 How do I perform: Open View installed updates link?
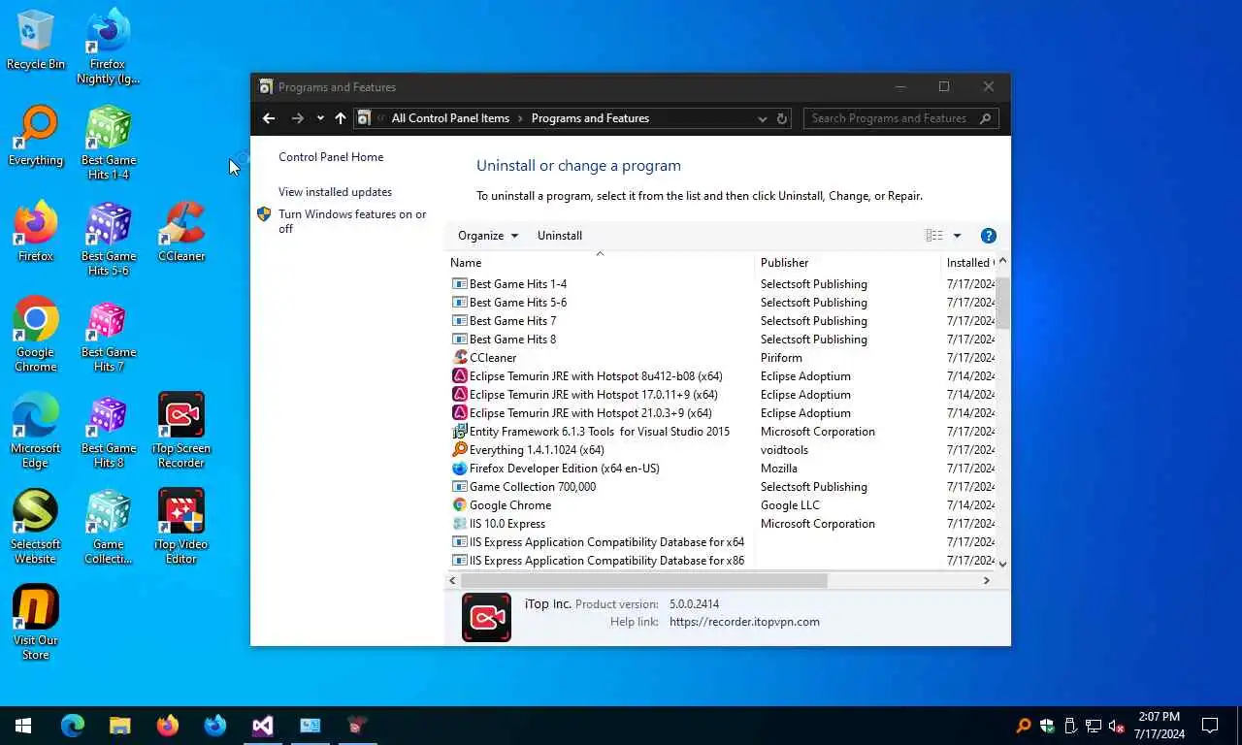[x=335, y=192]
